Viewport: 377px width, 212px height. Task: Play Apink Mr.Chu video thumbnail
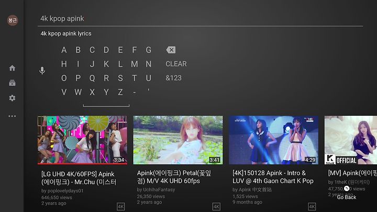point(83,140)
